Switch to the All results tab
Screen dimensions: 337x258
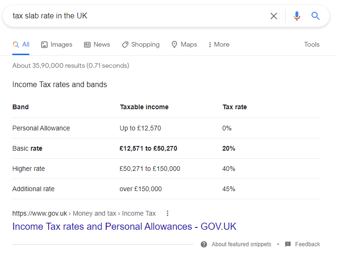click(21, 45)
